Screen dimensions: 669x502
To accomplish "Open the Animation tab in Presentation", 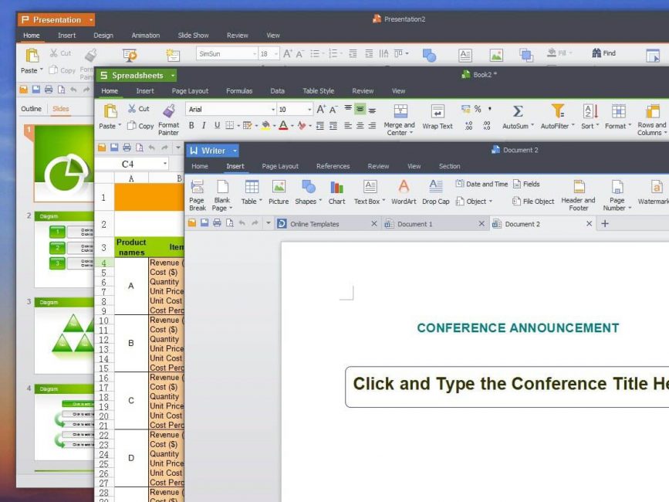I will (x=146, y=36).
